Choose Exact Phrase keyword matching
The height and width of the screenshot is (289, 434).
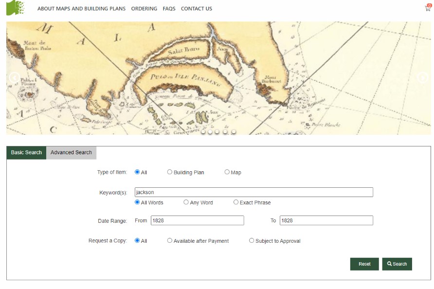click(236, 202)
